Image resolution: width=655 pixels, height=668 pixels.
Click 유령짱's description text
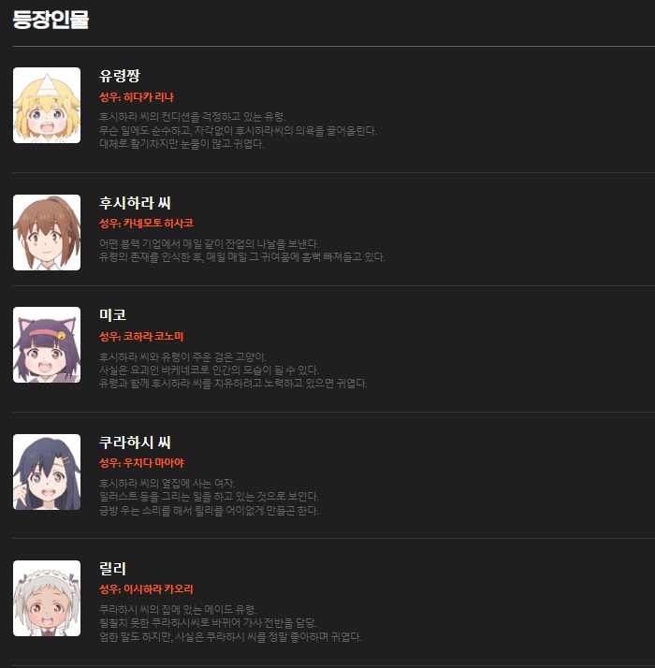(239, 130)
